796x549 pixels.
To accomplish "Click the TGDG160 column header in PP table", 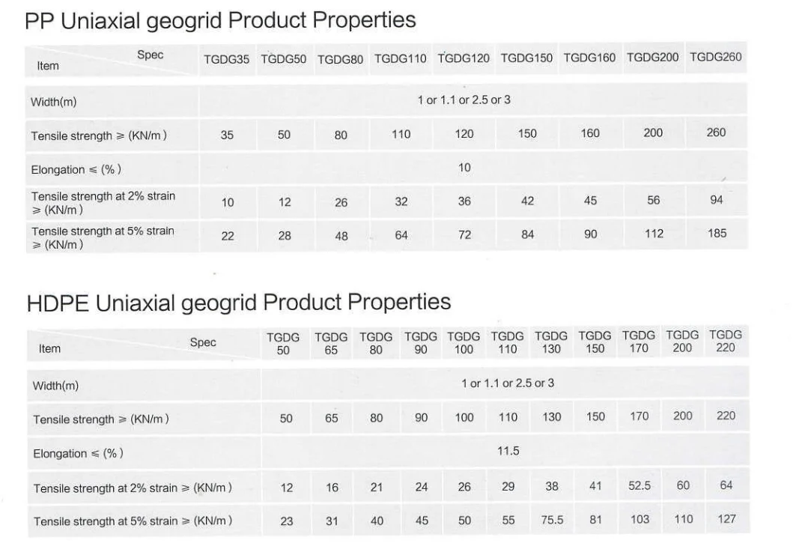I will click(x=589, y=58).
